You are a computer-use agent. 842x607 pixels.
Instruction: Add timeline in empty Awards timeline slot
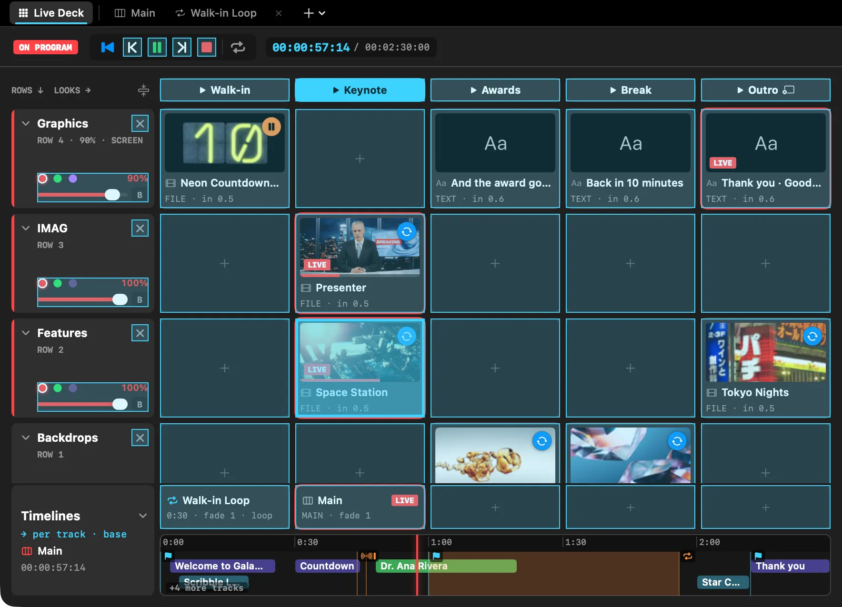point(495,507)
